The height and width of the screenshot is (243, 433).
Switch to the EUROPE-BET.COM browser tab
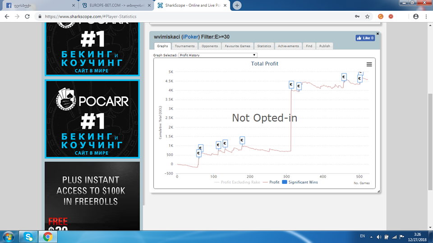pyautogui.click(x=116, y=5)
